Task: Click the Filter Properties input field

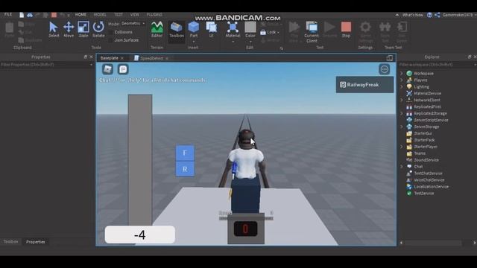Action: (46, 65)
